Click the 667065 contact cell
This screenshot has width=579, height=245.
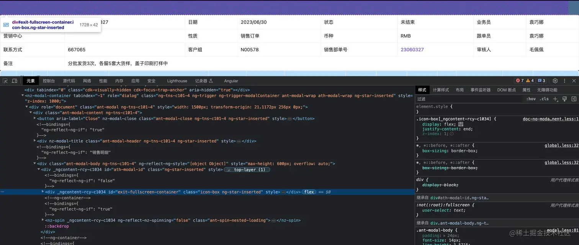(125, 50)
